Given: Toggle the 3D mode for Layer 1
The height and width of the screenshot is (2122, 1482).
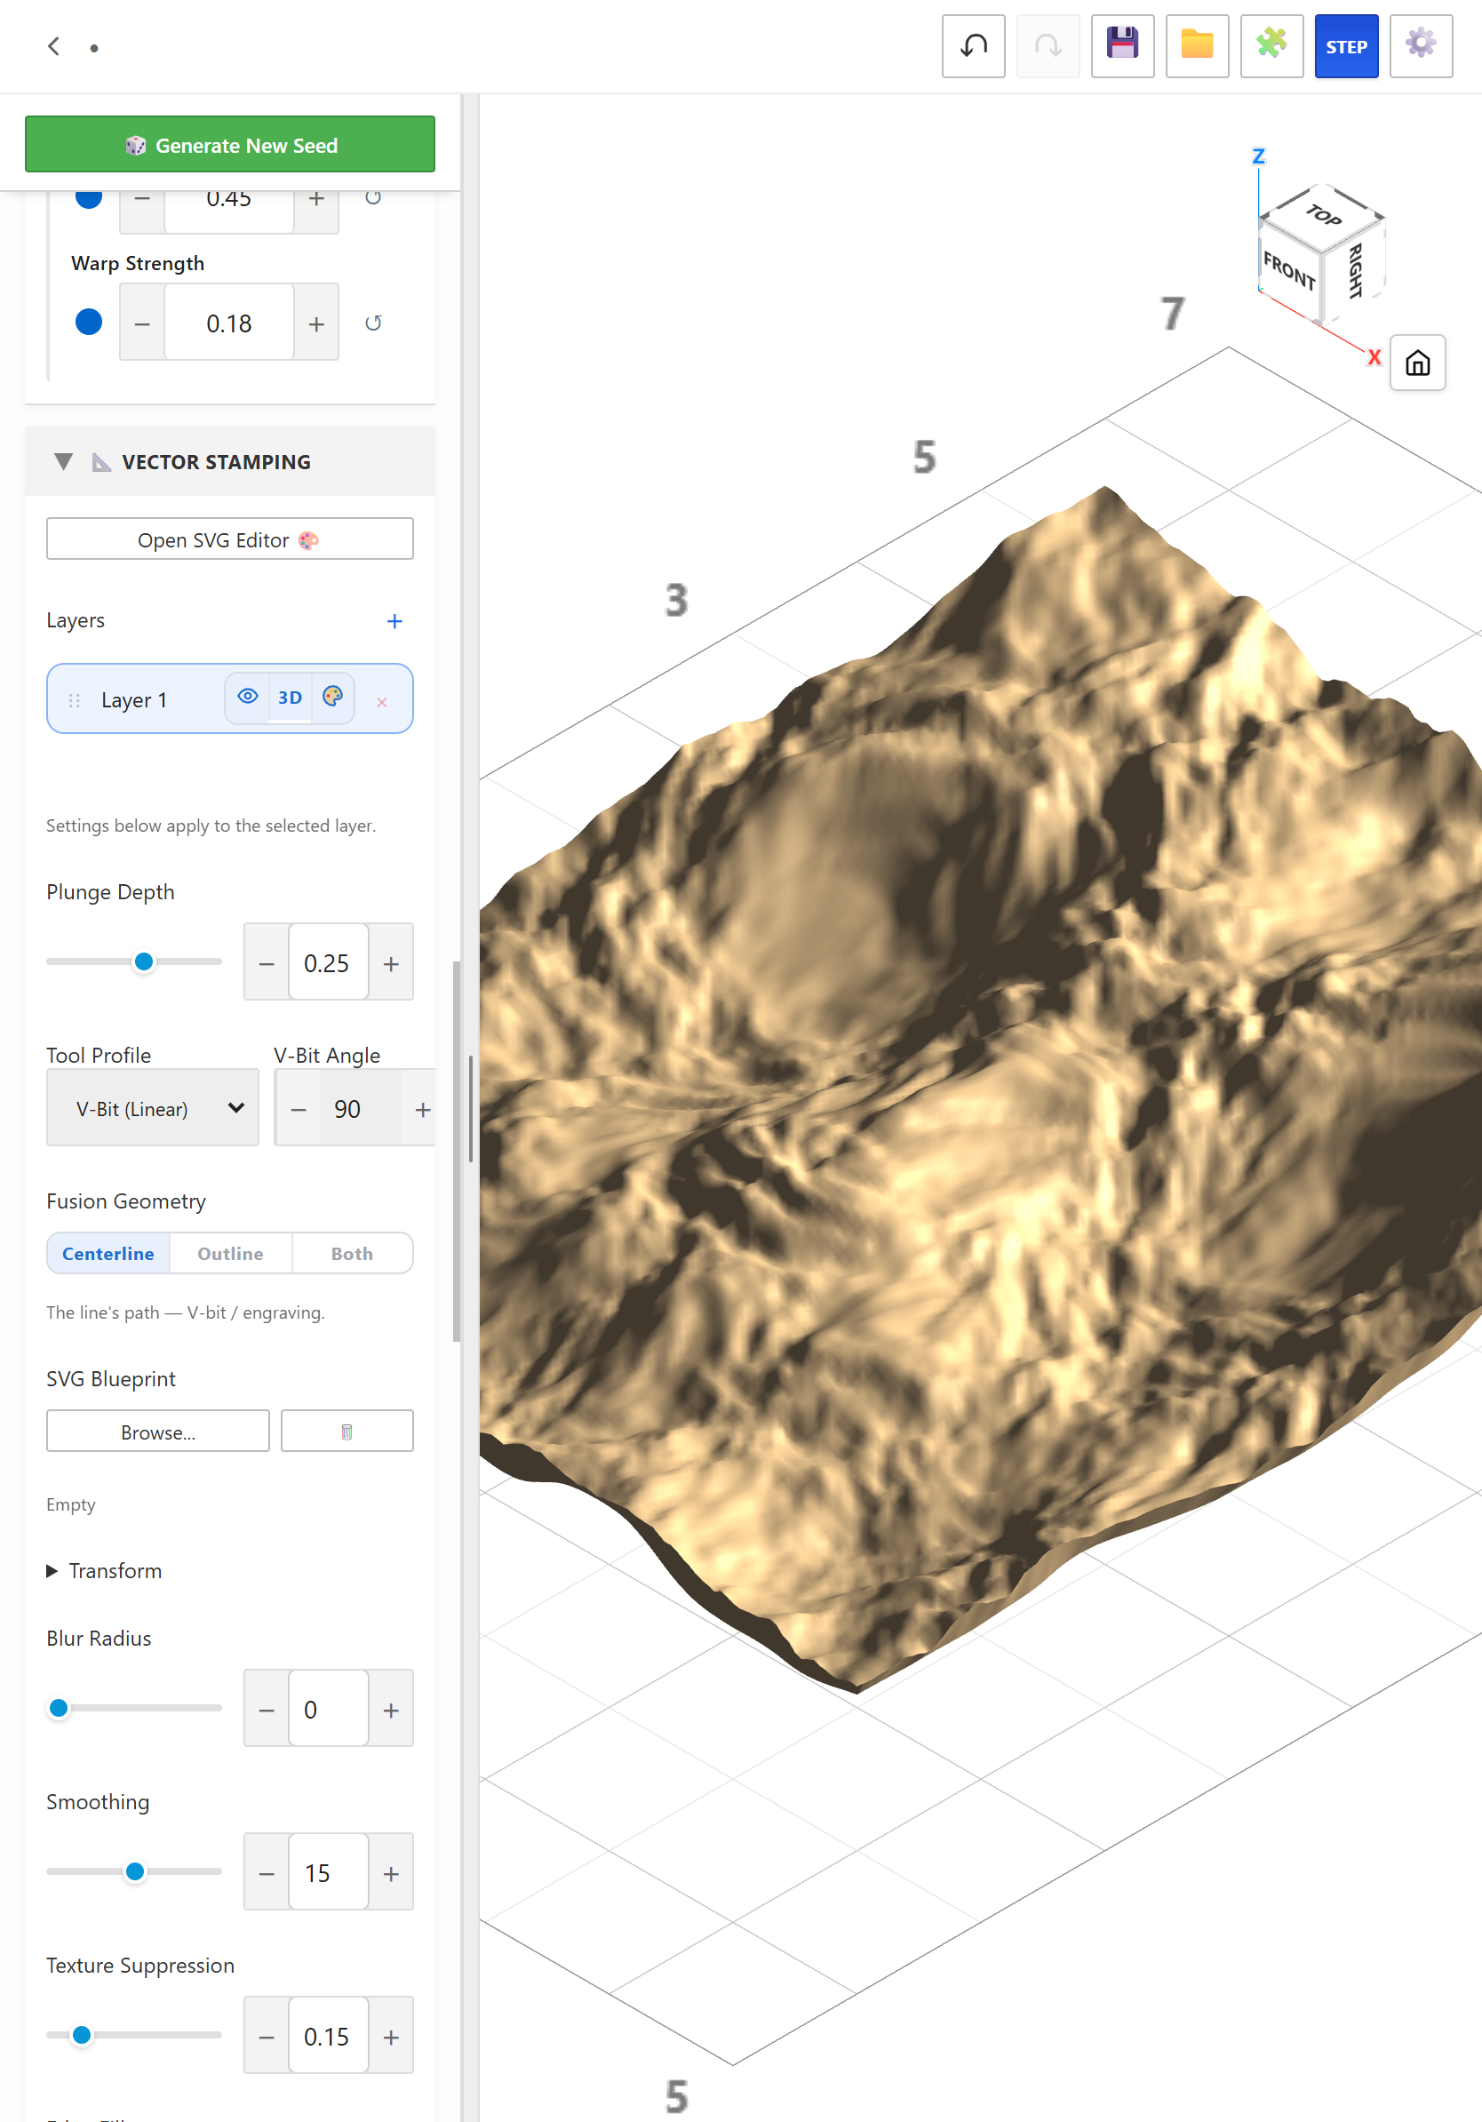Looking at the screenshot, I should click(291, 698).
